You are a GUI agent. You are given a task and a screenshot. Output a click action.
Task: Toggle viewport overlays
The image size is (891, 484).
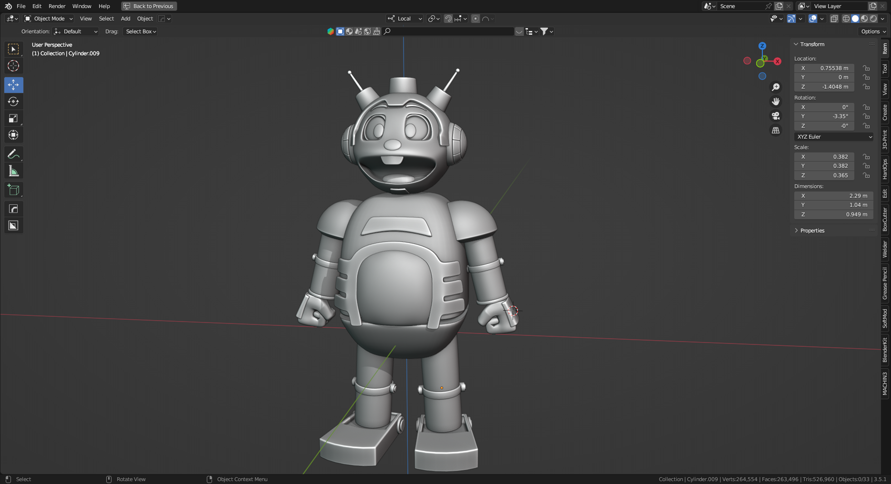click(813, 19)
